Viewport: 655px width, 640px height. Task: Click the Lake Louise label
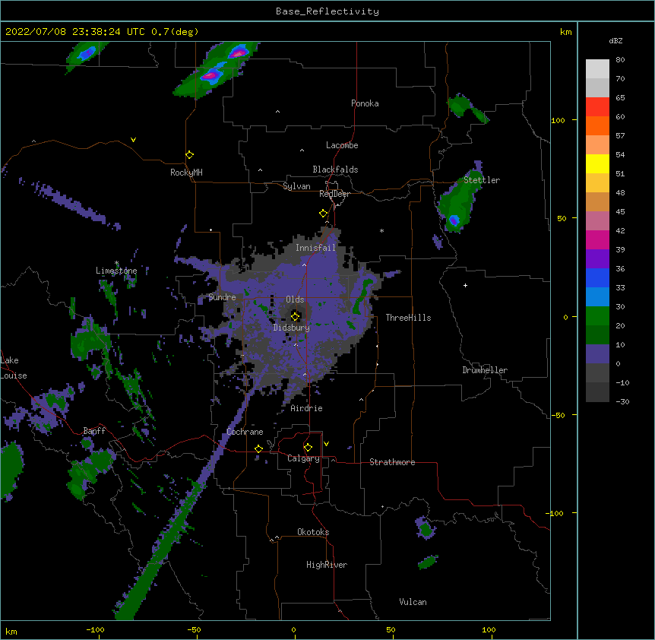point(14,368)
